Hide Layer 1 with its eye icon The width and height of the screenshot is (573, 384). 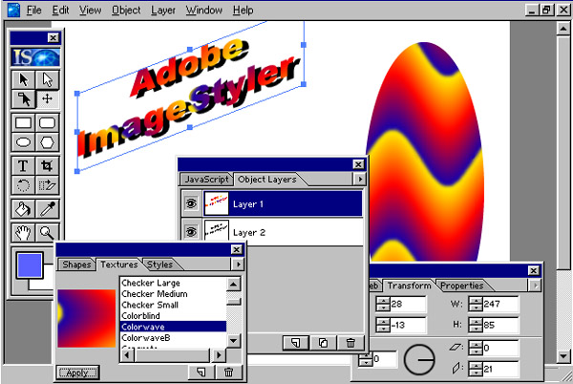click(191, 203)
